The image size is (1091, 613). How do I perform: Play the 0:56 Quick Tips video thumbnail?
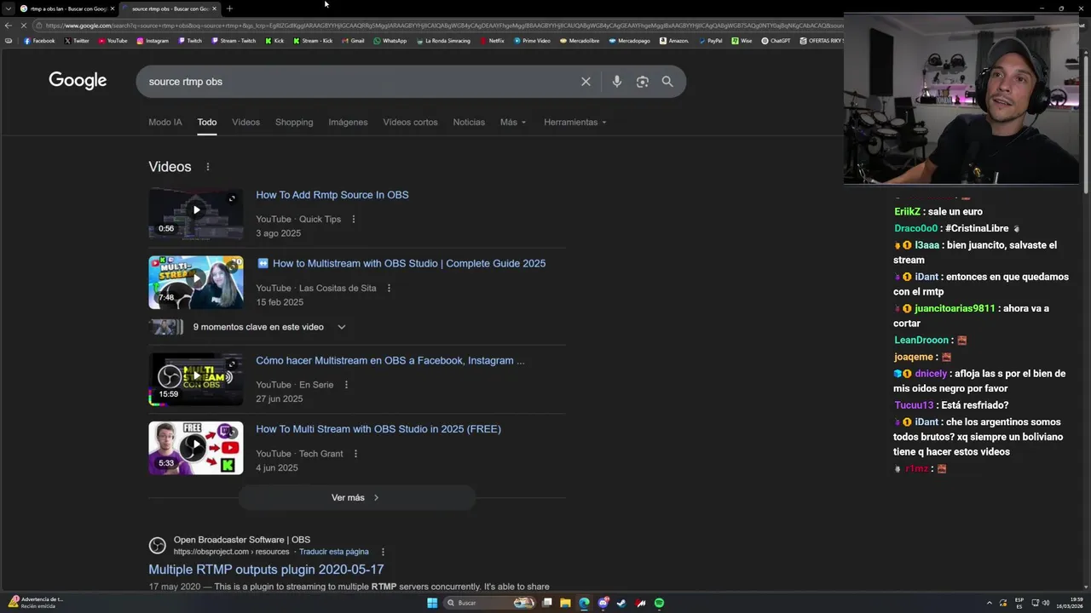(196, 213)
